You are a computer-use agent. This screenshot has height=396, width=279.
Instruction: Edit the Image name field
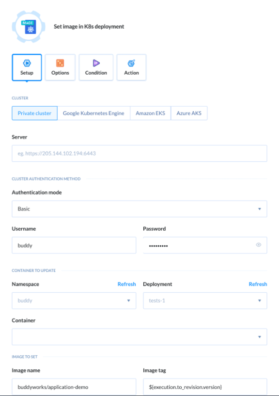(74, 387)
